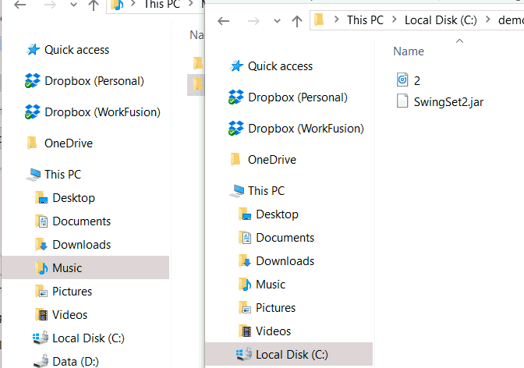
Task: Open OneDrive in front window sidebar
Action: tap(271, 159)
